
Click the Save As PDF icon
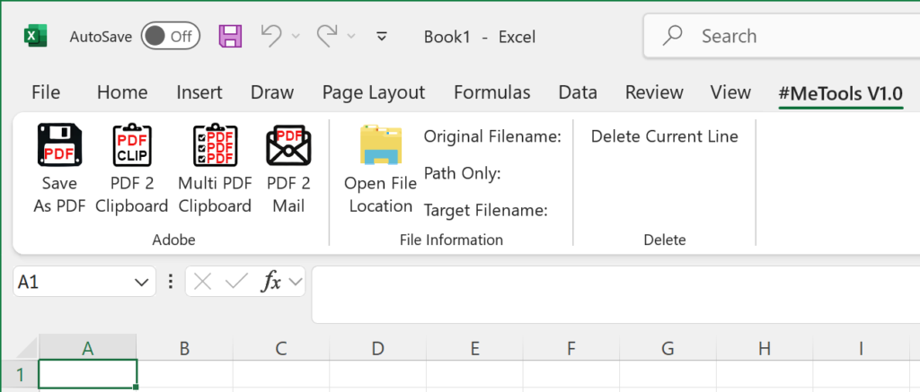point(59,146)
